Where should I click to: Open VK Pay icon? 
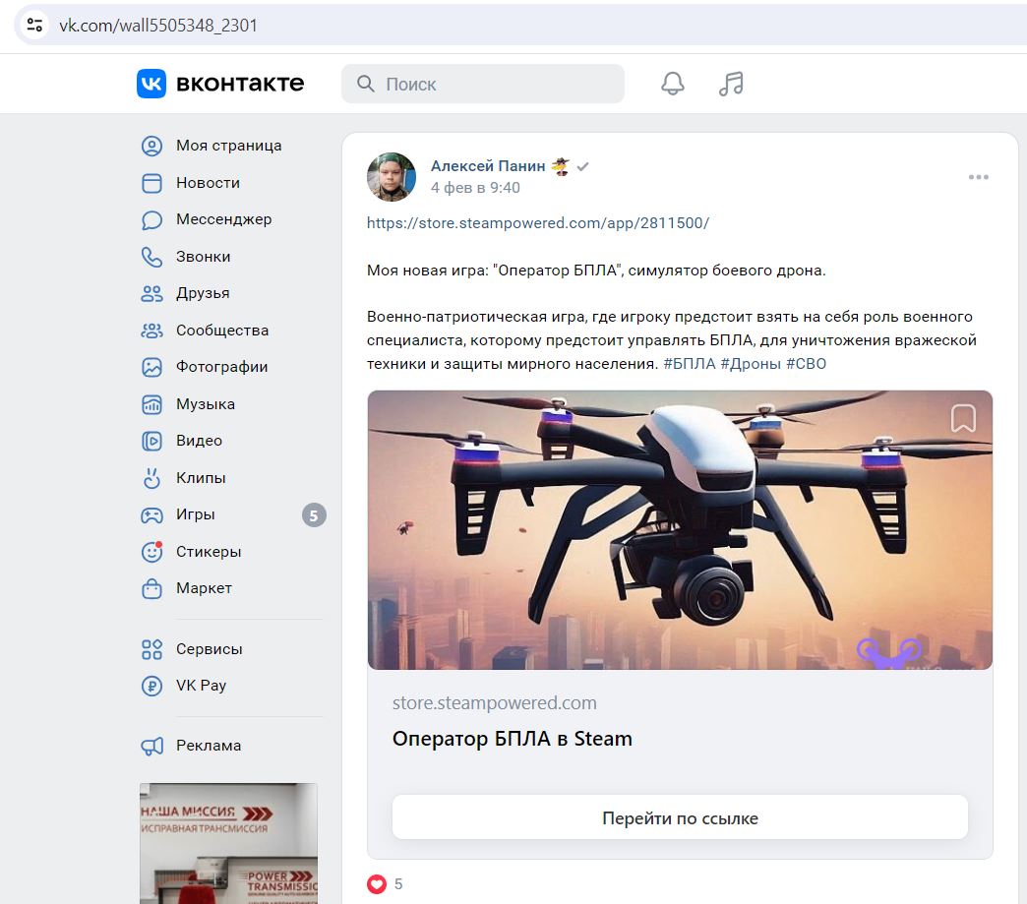pyautogui.click(x=151, y=686)
